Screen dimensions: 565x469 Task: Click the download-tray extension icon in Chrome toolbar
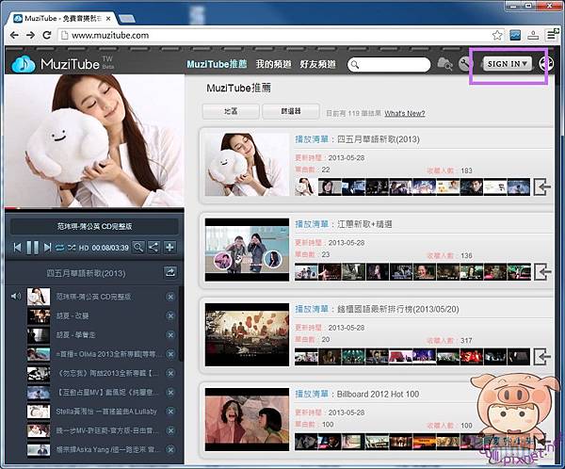[x=533, y=36]
